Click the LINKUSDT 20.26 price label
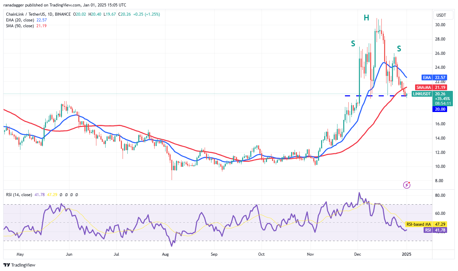Viewport: 458px width, 271px height. (x=432, y=94)
